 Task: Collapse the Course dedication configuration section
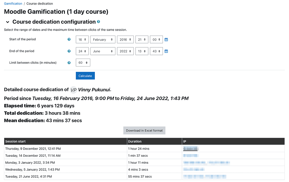(8, 22)
